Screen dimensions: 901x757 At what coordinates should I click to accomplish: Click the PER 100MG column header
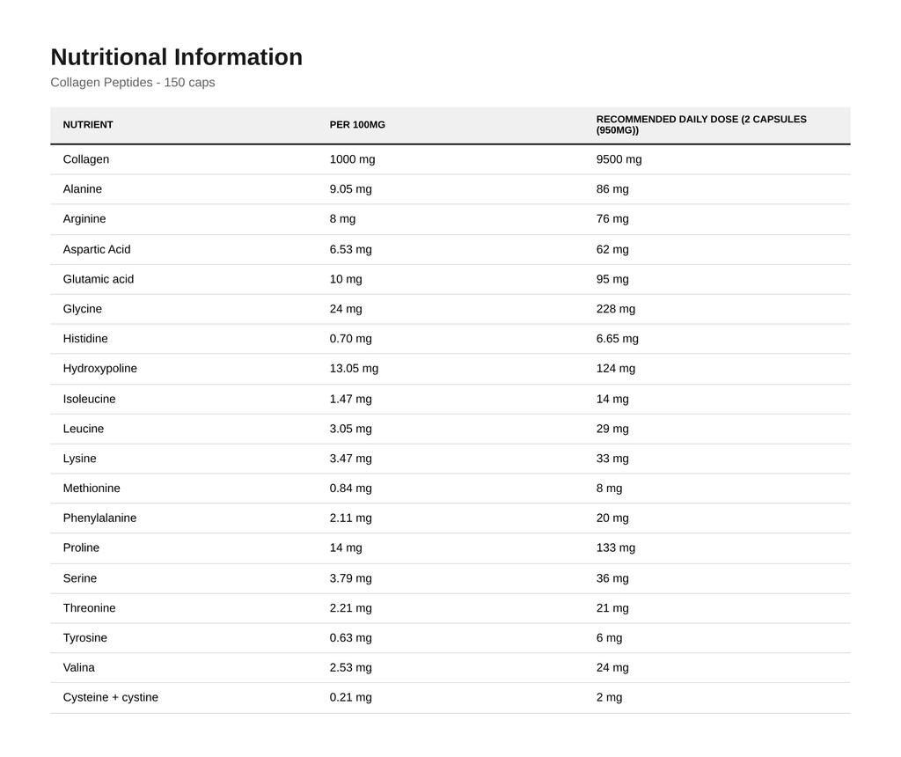pos(357,125)
